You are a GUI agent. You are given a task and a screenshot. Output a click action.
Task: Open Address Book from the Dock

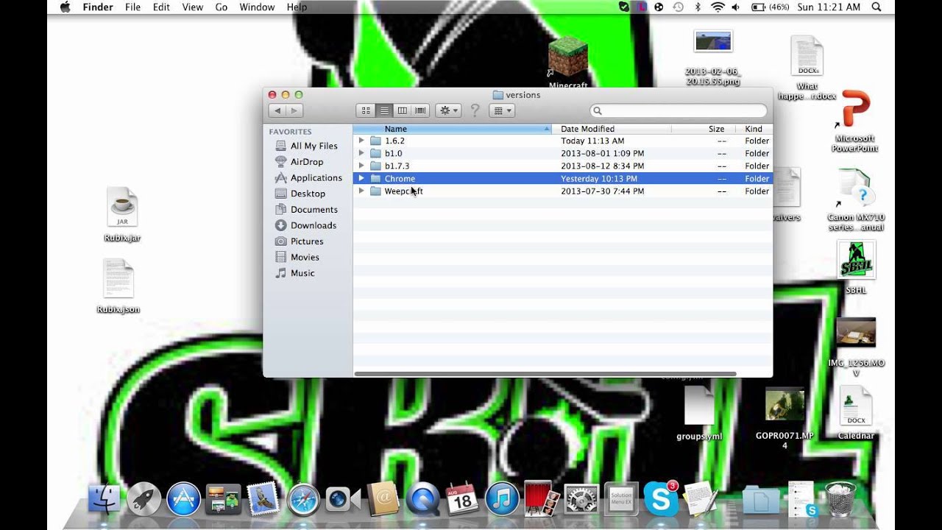[383, 499]
